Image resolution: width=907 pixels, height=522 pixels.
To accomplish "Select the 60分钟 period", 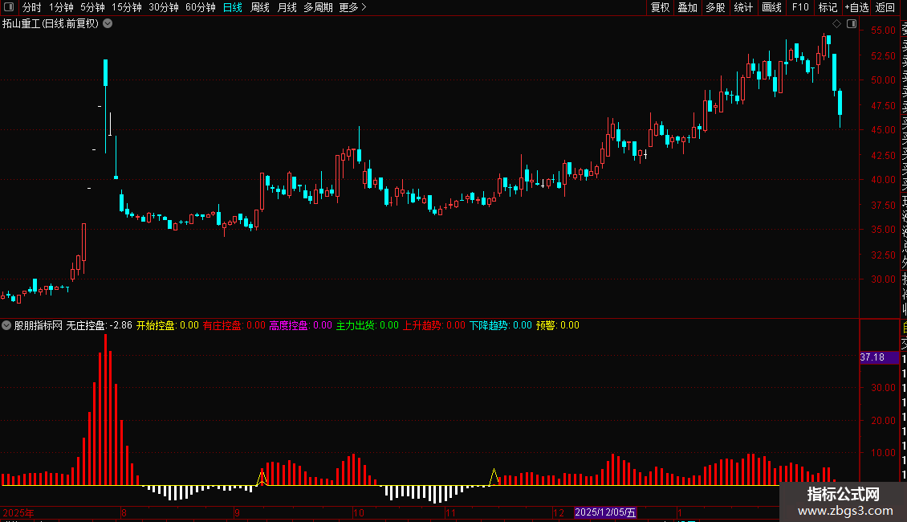I will [x=201, y=7].
